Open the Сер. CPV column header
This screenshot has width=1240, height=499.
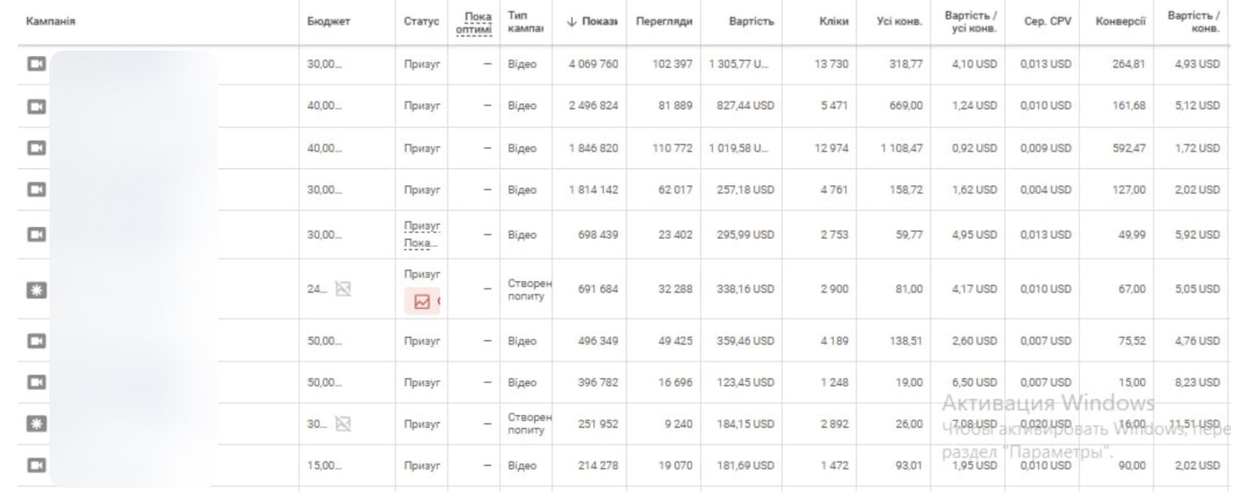(x=1047, y=21)
